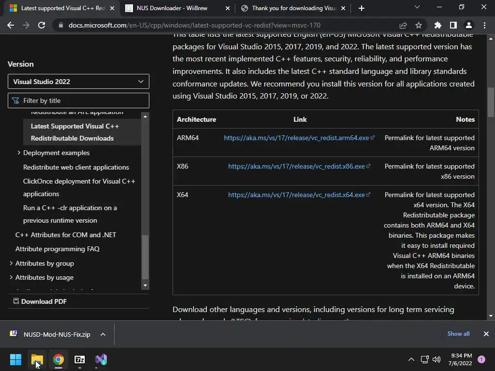Click sidebar scroll down arrow
The height and width of the screenshot is (371, 495).
145,285
